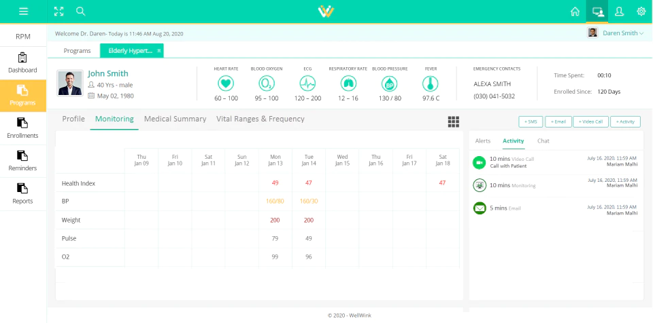The image size is (653, 323).
Task: Toggle the fullscreen expand icon
Action: coord(59,12)
